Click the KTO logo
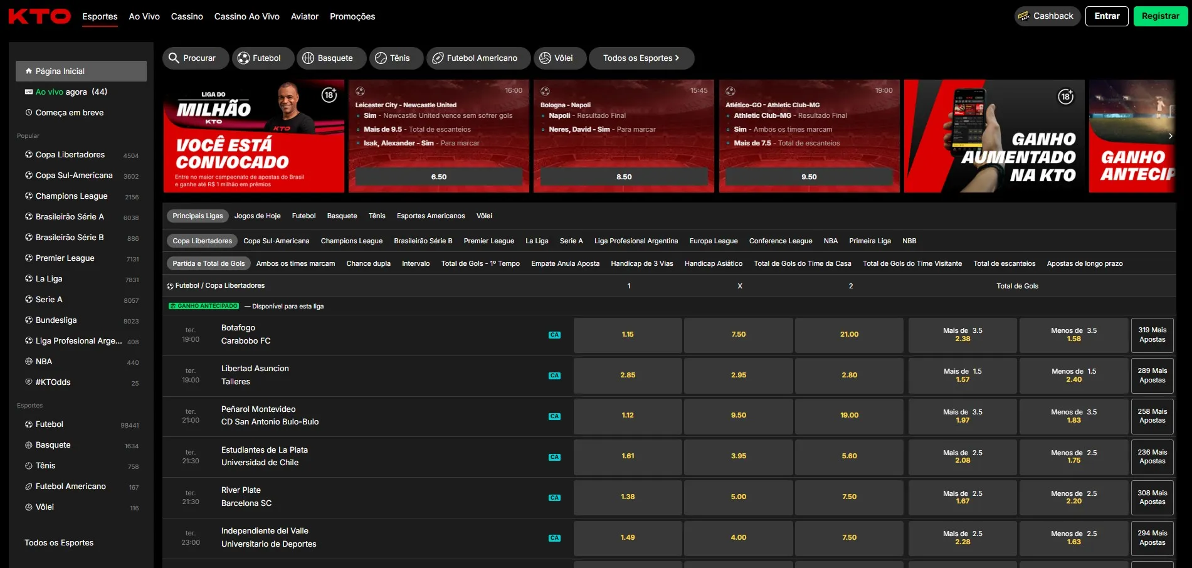The height and width of the screenshot is (568, 1192). click(x=40, y=16)
